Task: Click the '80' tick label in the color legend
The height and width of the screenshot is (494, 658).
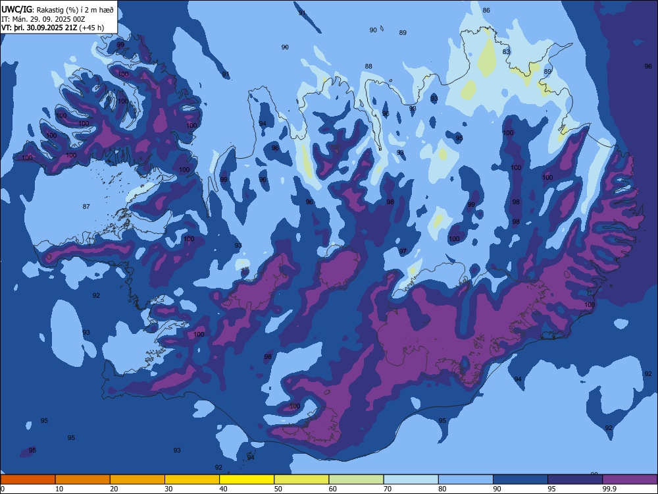Action: (x=442, y=489)
